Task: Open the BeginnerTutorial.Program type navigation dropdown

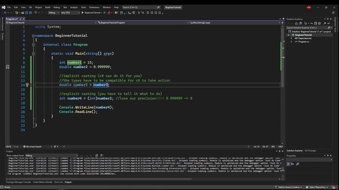Action: click(x=142, y=23)
